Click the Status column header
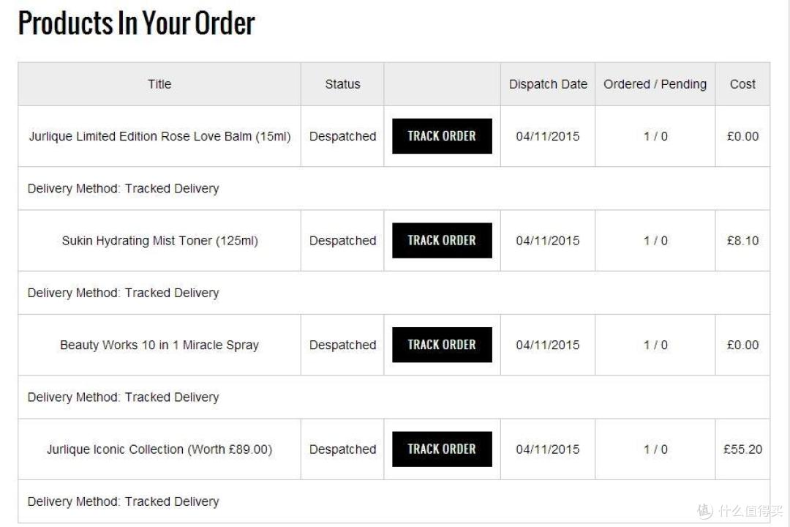Image resolution: width=790 pixels, height=527 pixels. (x=342, y=84)
